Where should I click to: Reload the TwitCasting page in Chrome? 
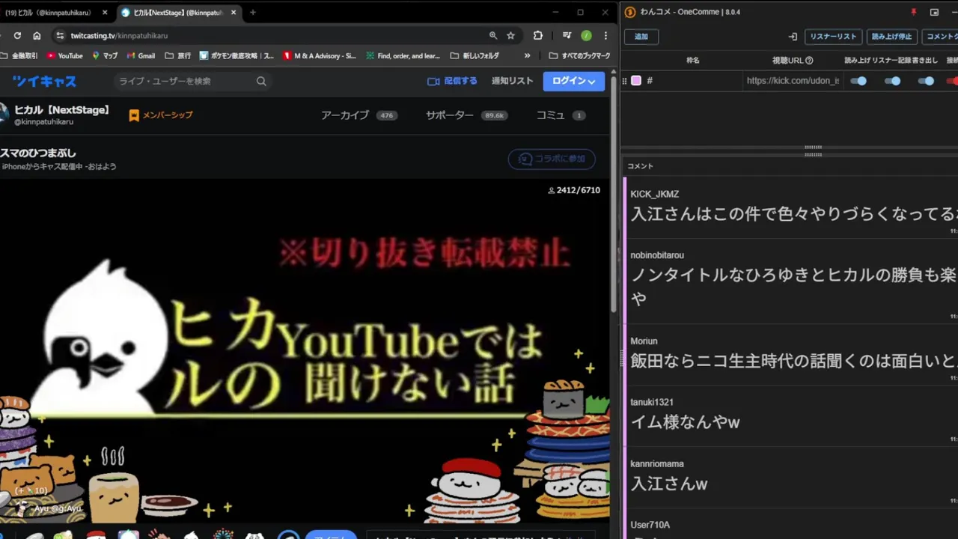17,35
